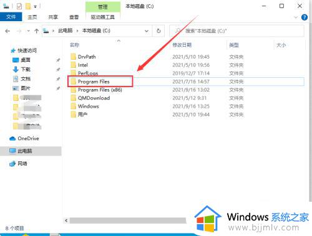Sort by the 修改日期 column header

pos(182,45)
